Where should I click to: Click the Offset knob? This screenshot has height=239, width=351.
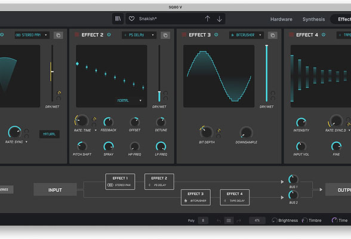tap(135, 122)
